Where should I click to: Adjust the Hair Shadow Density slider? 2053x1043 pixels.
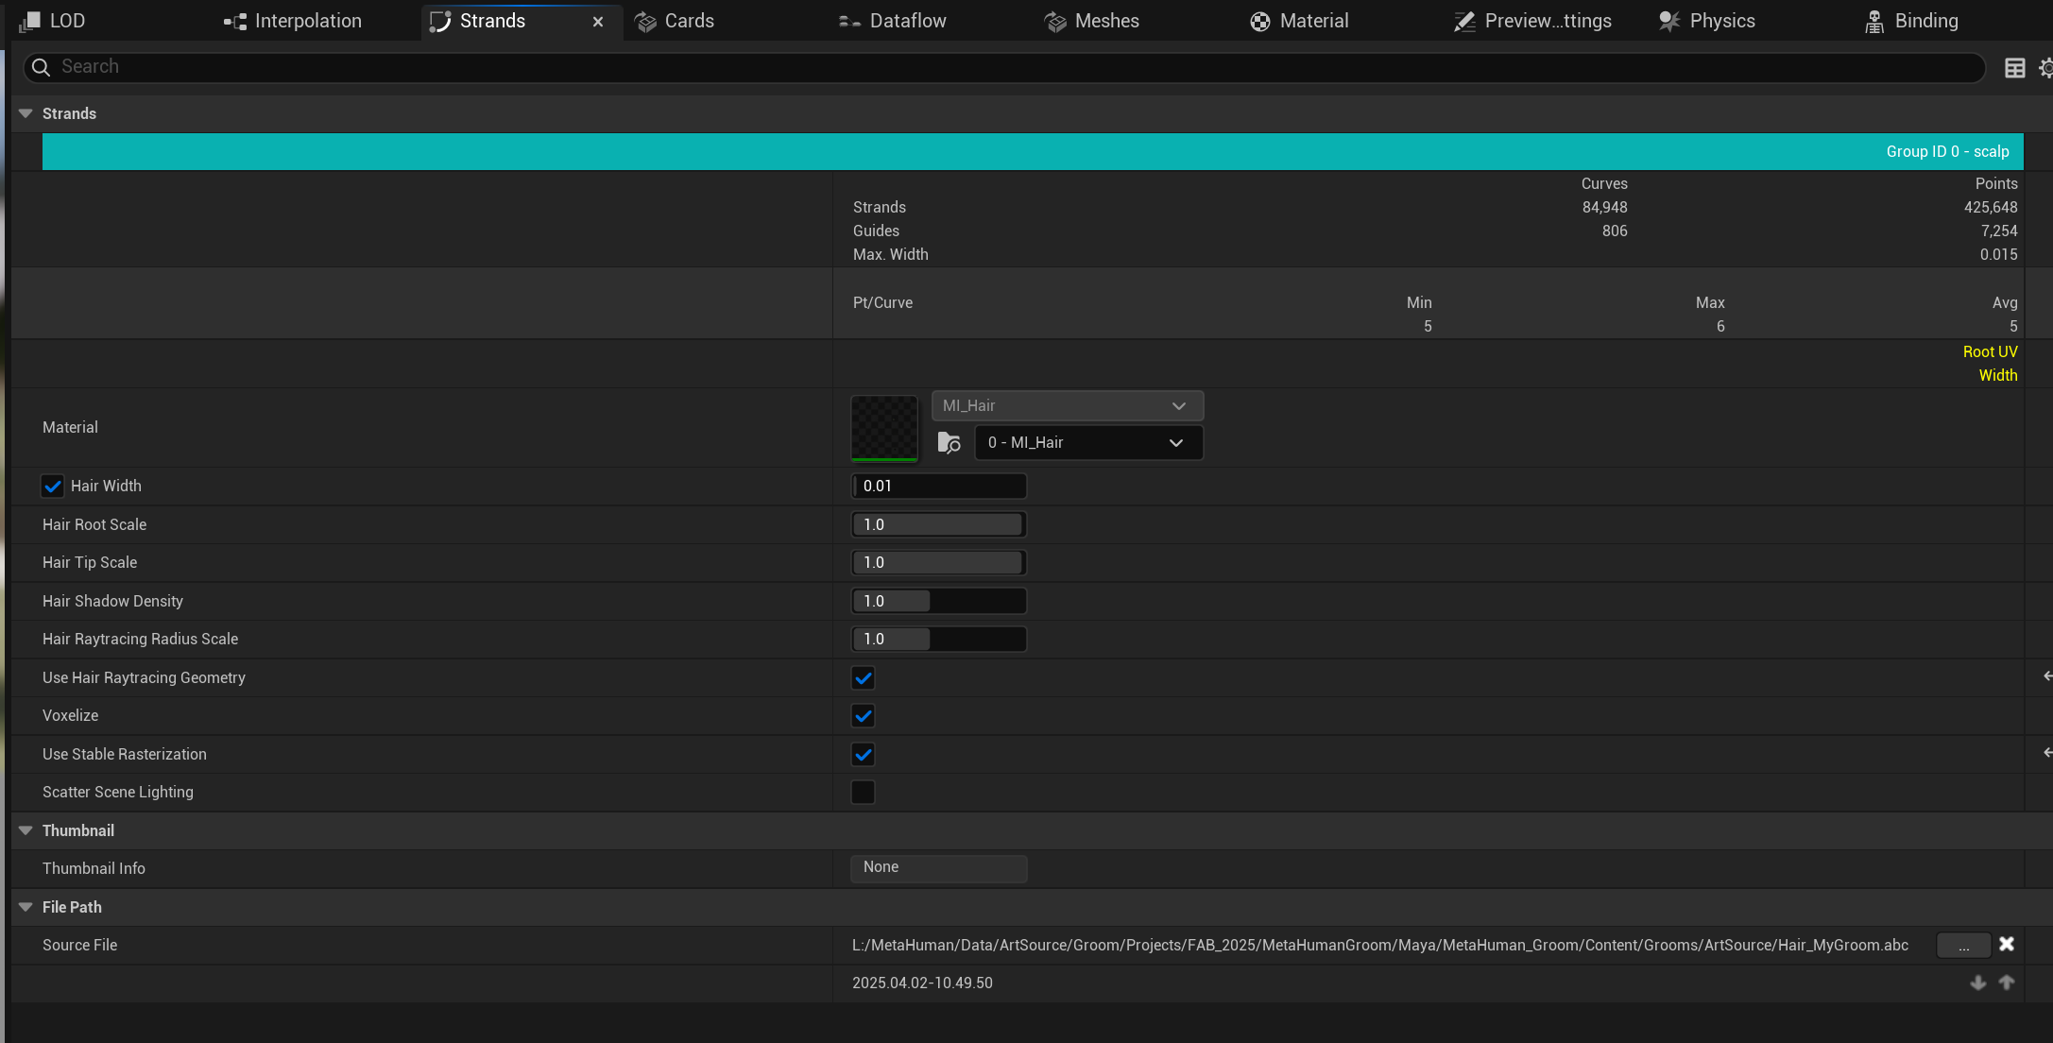tap(939, 602)
